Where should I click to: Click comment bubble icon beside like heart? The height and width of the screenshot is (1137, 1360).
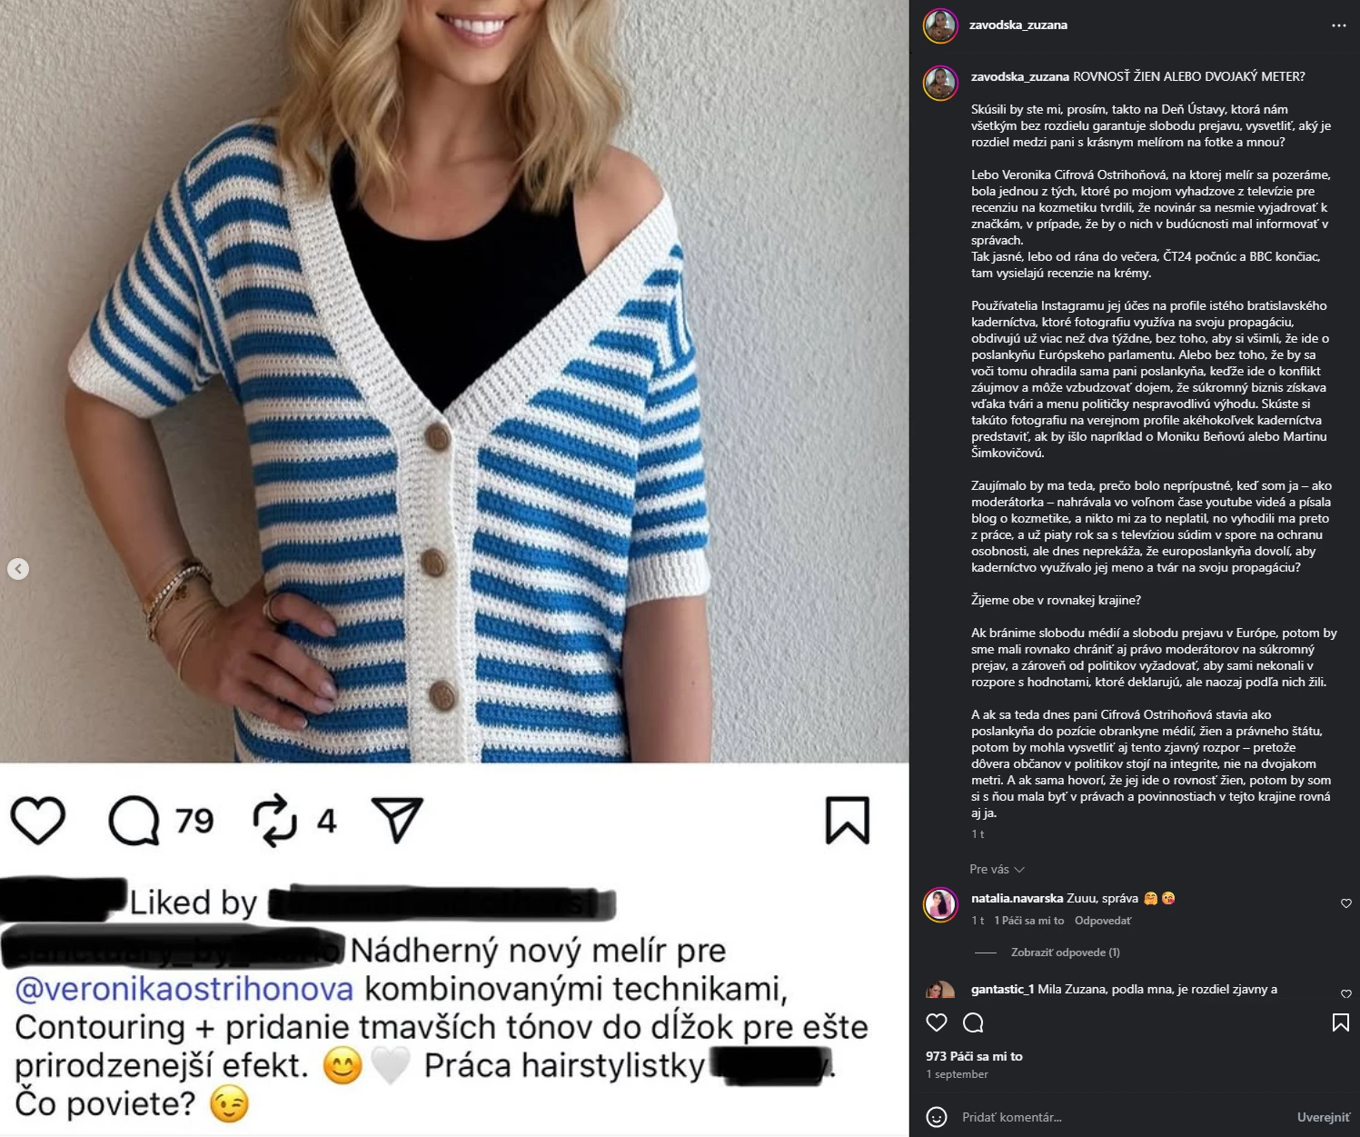coord(973,1022)
